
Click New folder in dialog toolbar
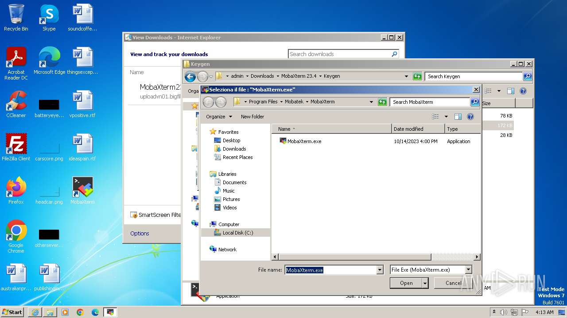click(x=252, y=117)
